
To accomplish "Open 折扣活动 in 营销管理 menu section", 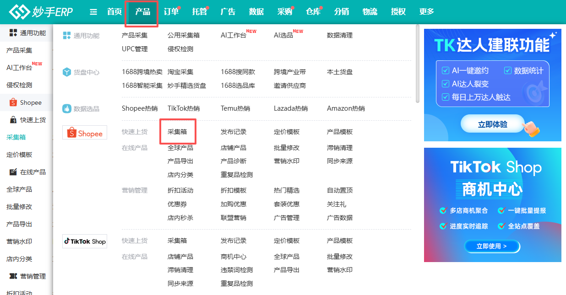I will tap(180, 190).
